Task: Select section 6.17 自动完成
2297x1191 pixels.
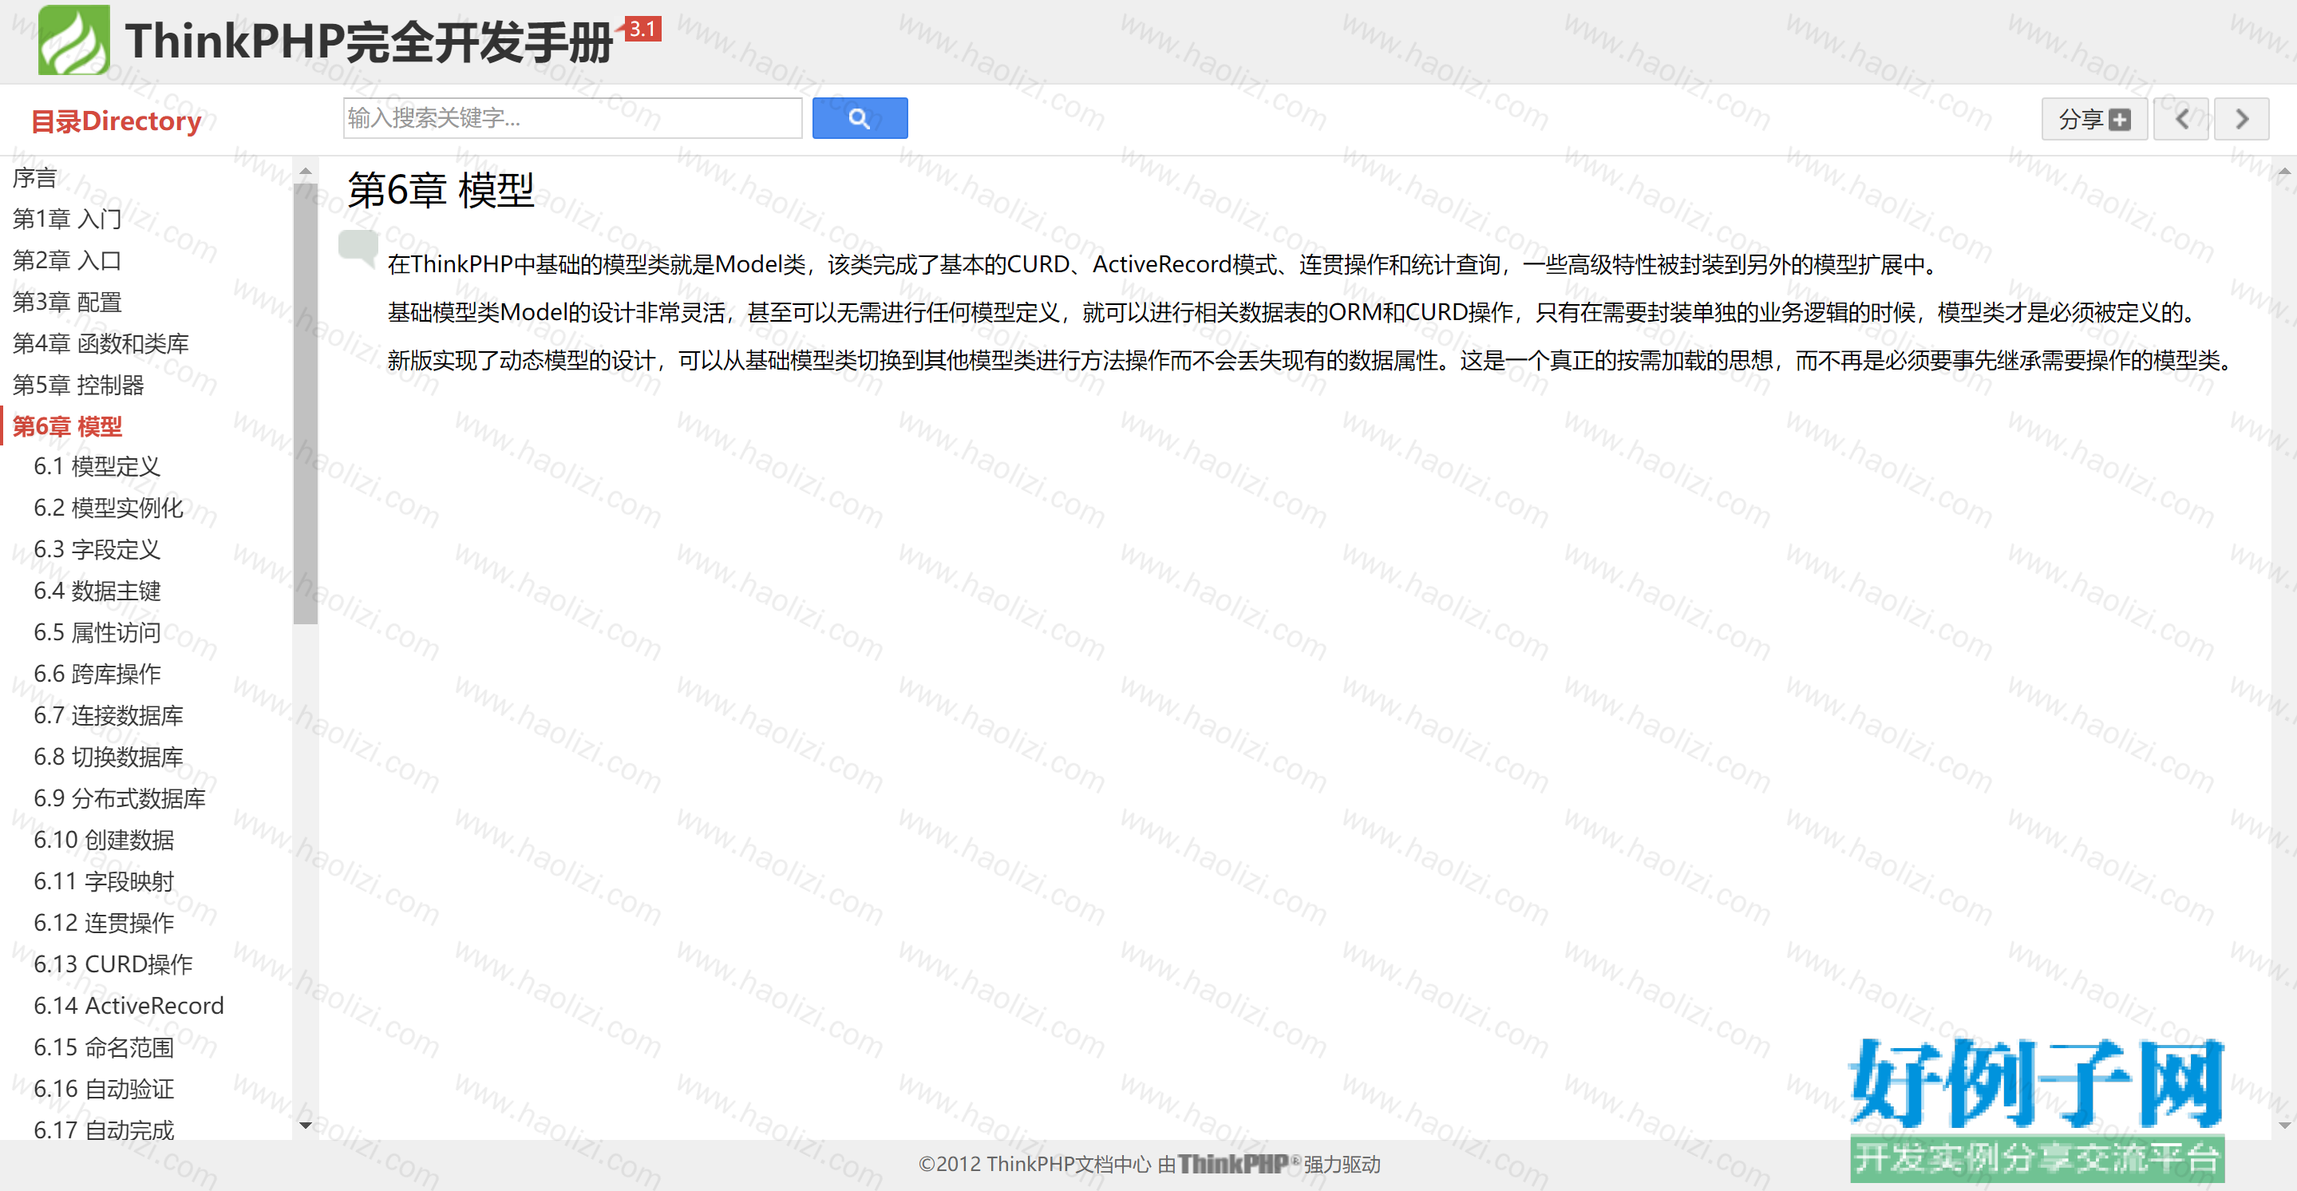Action: 104,1130
